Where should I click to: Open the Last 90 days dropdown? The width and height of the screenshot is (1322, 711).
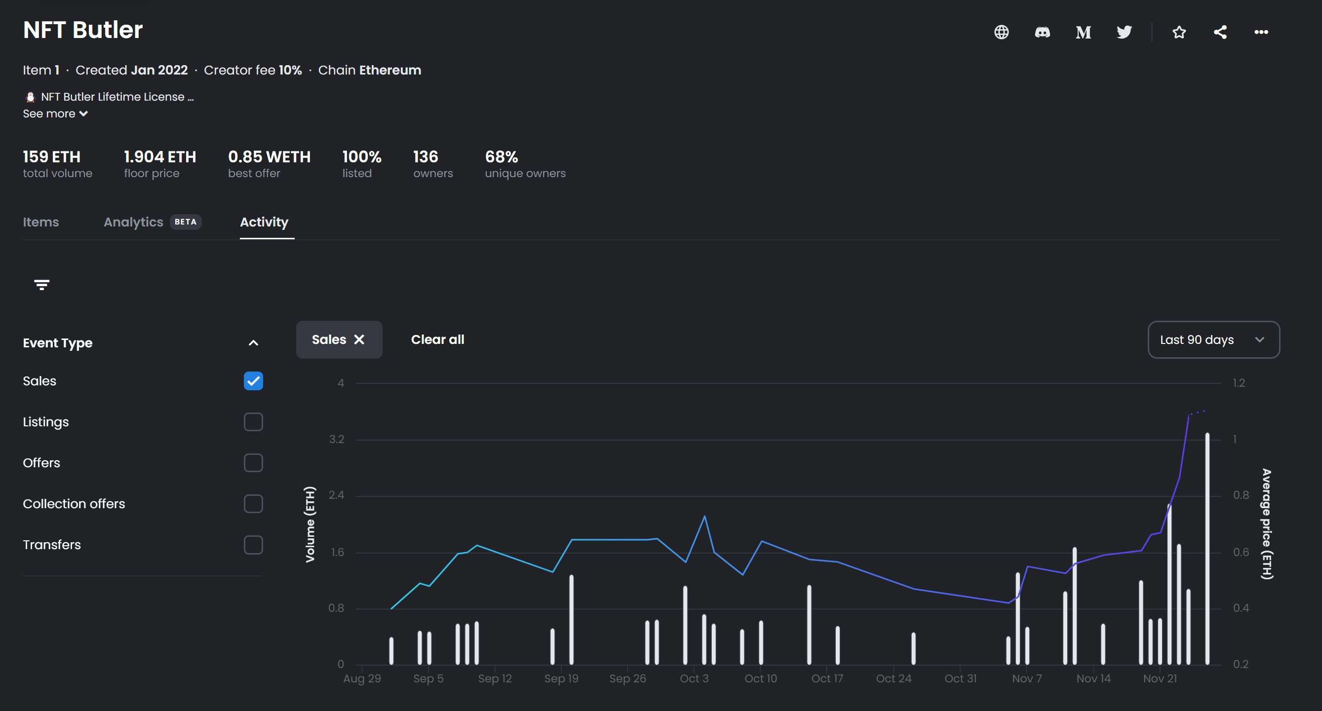click(x=1213, y=339)
